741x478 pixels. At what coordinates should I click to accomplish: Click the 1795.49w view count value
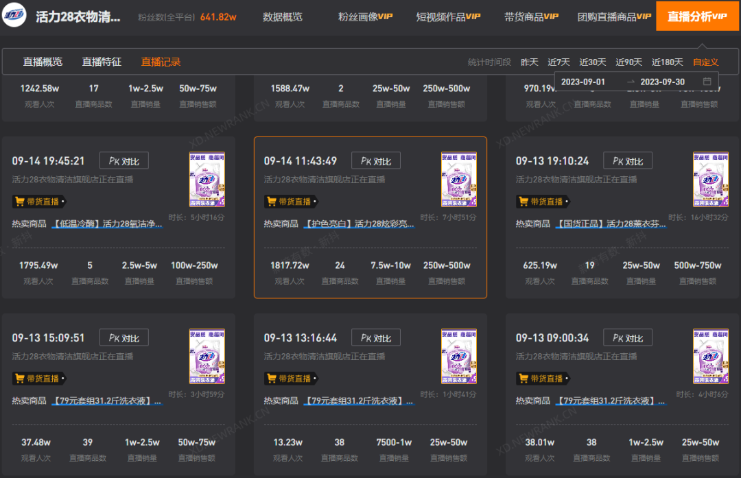(x=38, y=265)
